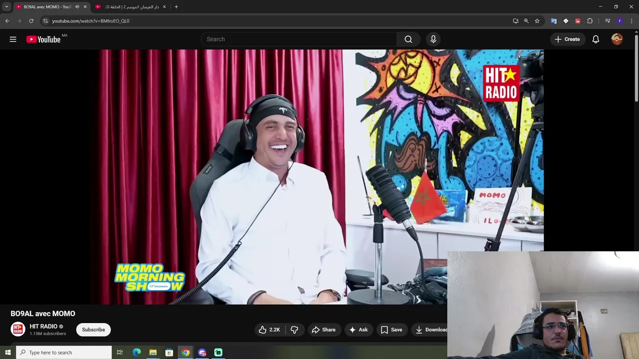Bookmark this page with the star
The width and height of the screenshot is (639, 359).
pyautogui.click(x=537, y=21)
